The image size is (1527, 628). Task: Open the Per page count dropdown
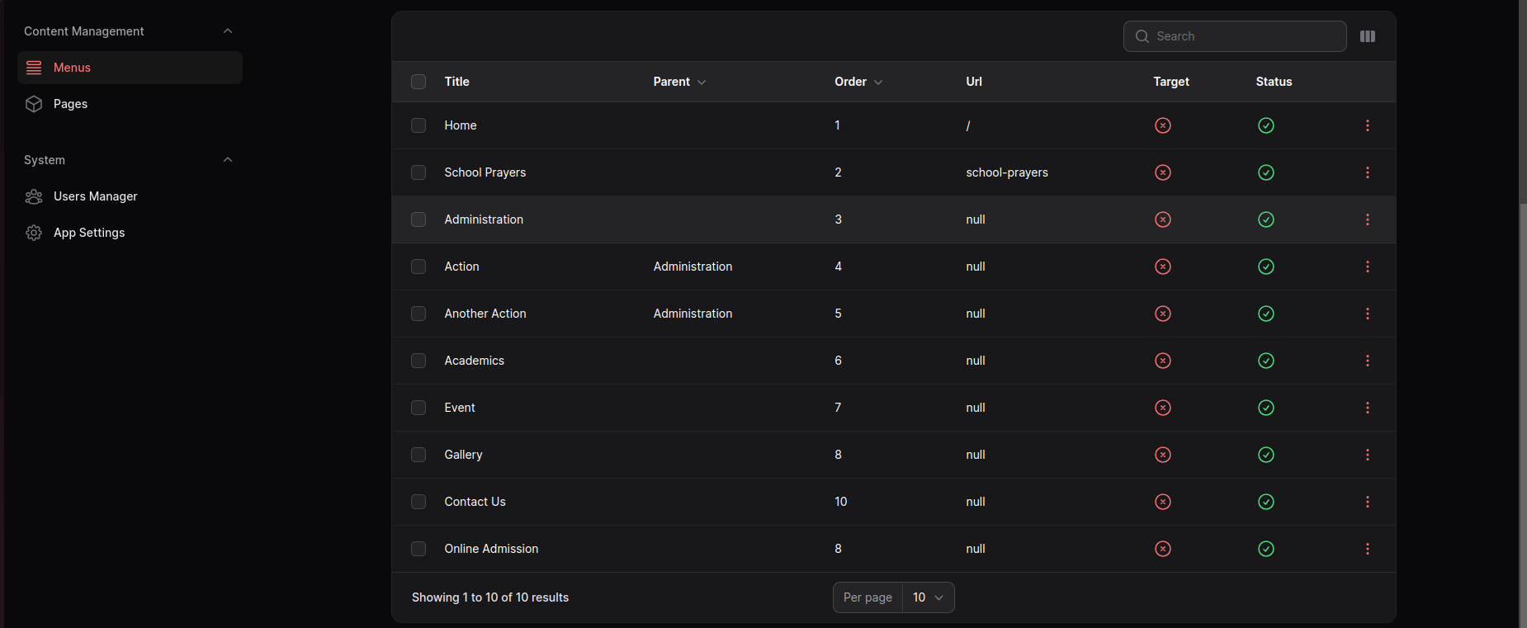point(928,597)
